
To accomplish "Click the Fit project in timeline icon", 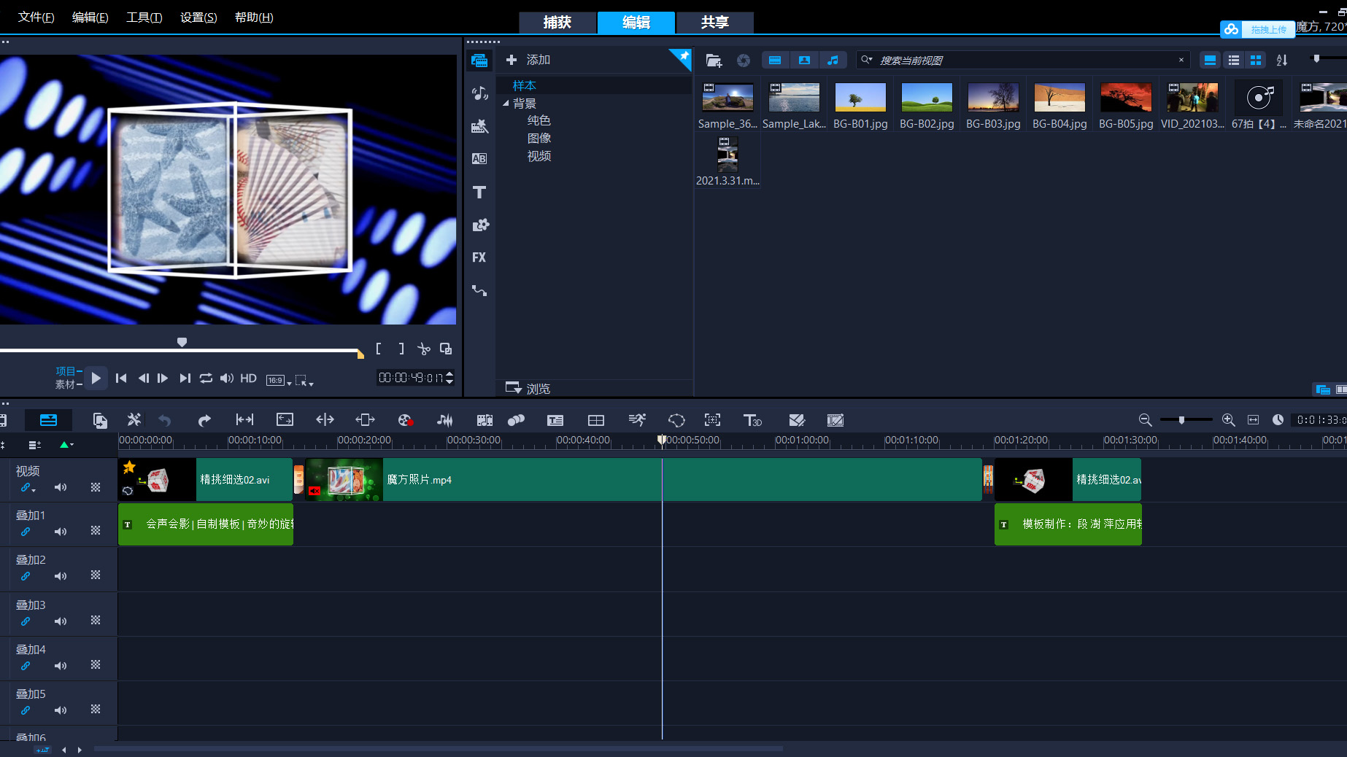I will point(1253,420).
